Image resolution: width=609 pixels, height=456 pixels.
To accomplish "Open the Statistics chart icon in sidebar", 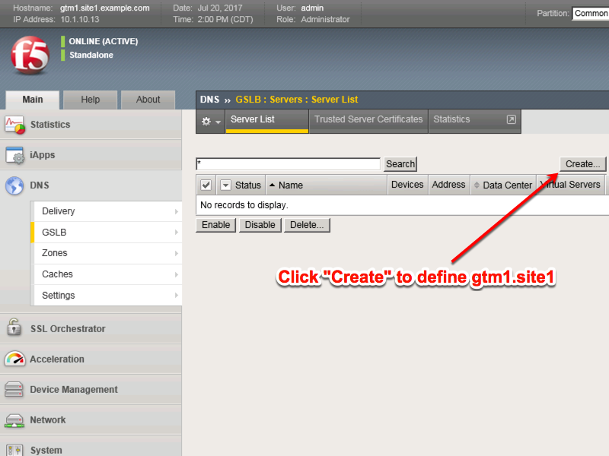I will tap(14, 125).
